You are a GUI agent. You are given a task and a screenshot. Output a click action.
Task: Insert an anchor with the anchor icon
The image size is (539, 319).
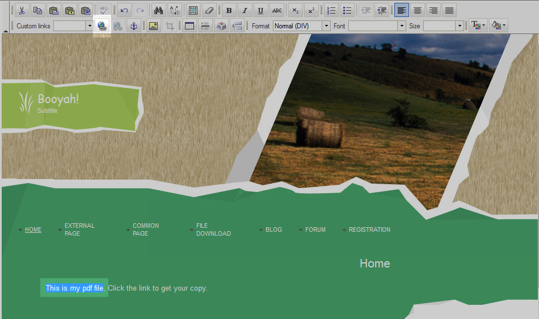click(x=133, y=26)
